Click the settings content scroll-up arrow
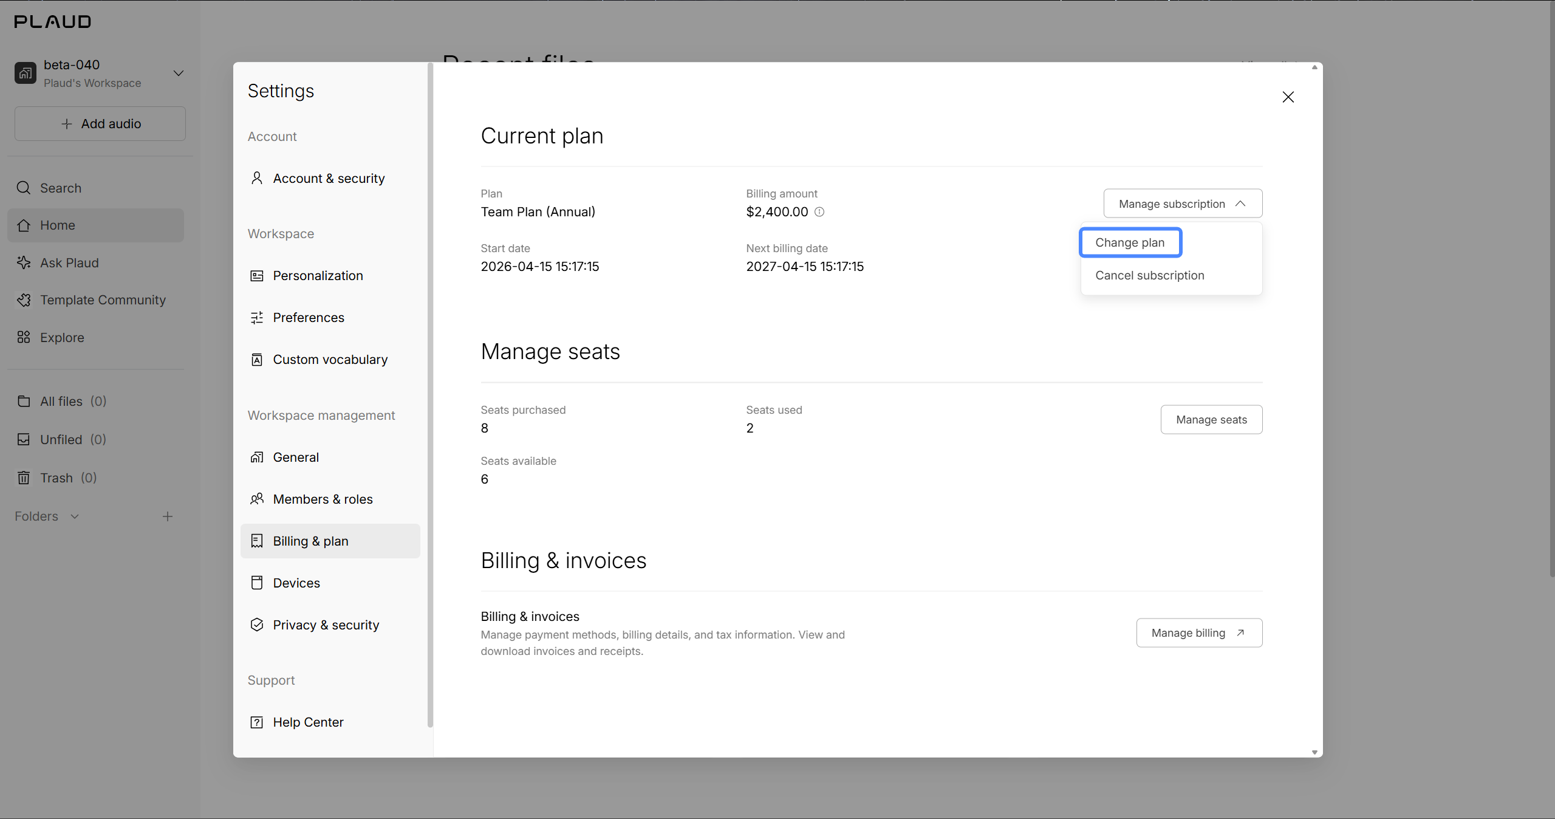This screenshot has height=819, width=1555. (1314, 67)
